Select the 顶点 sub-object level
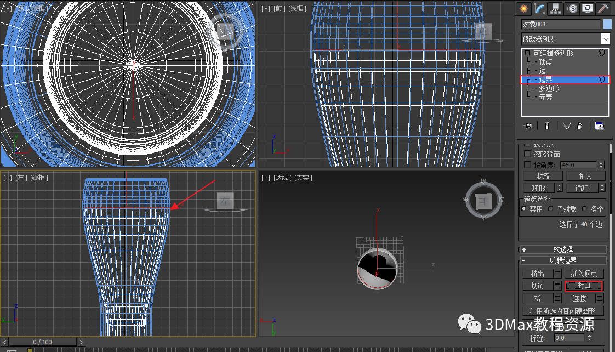 tap(545, 62)
